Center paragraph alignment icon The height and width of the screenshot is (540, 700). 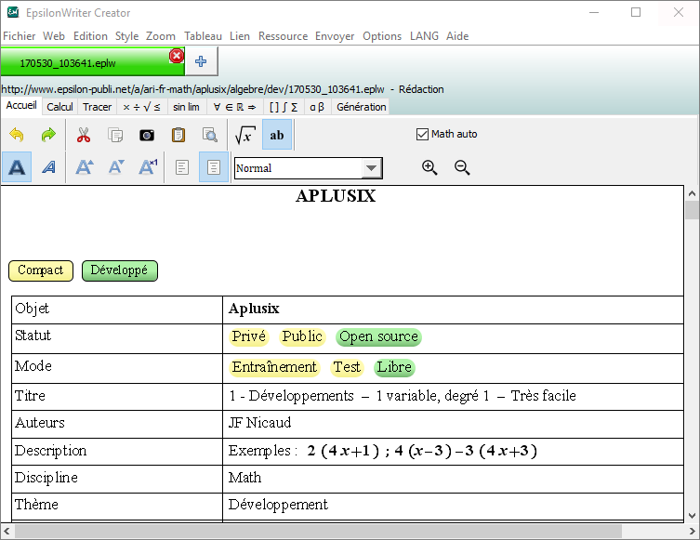point(214,167)
